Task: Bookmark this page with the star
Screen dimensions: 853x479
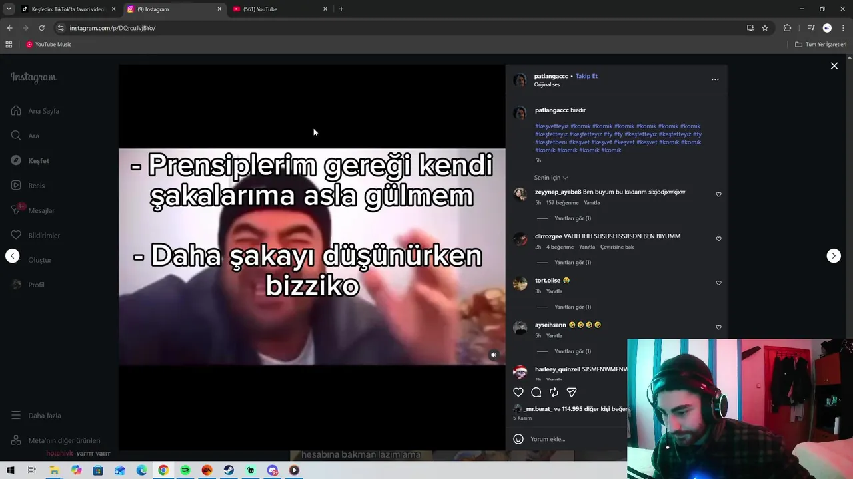Action: [x=765, y=28]
